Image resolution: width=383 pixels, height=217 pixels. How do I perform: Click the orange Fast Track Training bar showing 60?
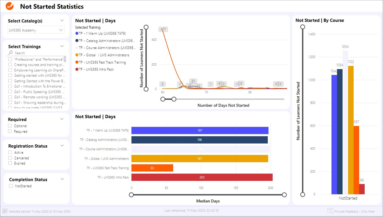152,168
